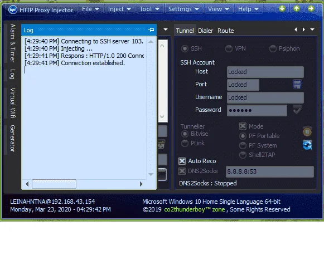Pin the Log panel with pin icon

pyautogui.click(x=151, y=30)
